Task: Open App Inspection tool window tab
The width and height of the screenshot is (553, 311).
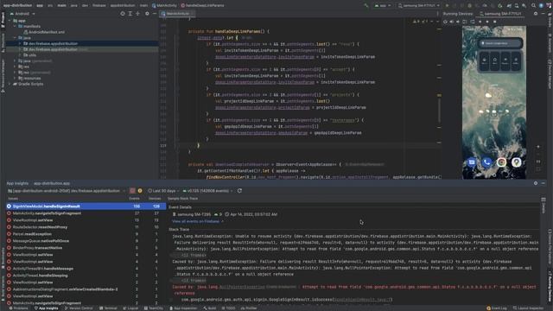Action: [x=183, y=308]
